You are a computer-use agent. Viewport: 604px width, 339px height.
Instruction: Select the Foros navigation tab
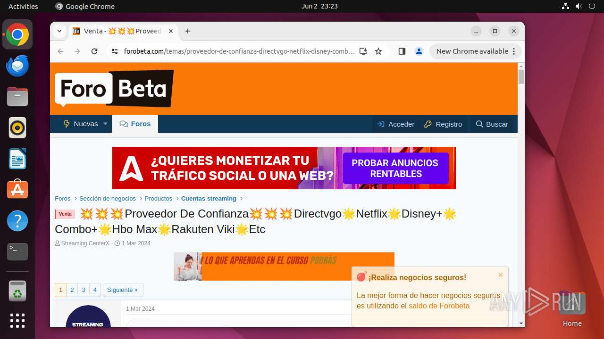click(x=135, y=124)
